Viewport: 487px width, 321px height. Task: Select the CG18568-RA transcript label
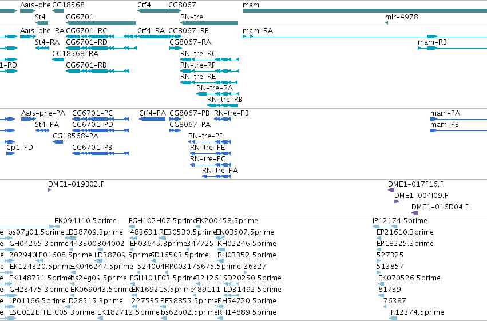click(76, 54)
